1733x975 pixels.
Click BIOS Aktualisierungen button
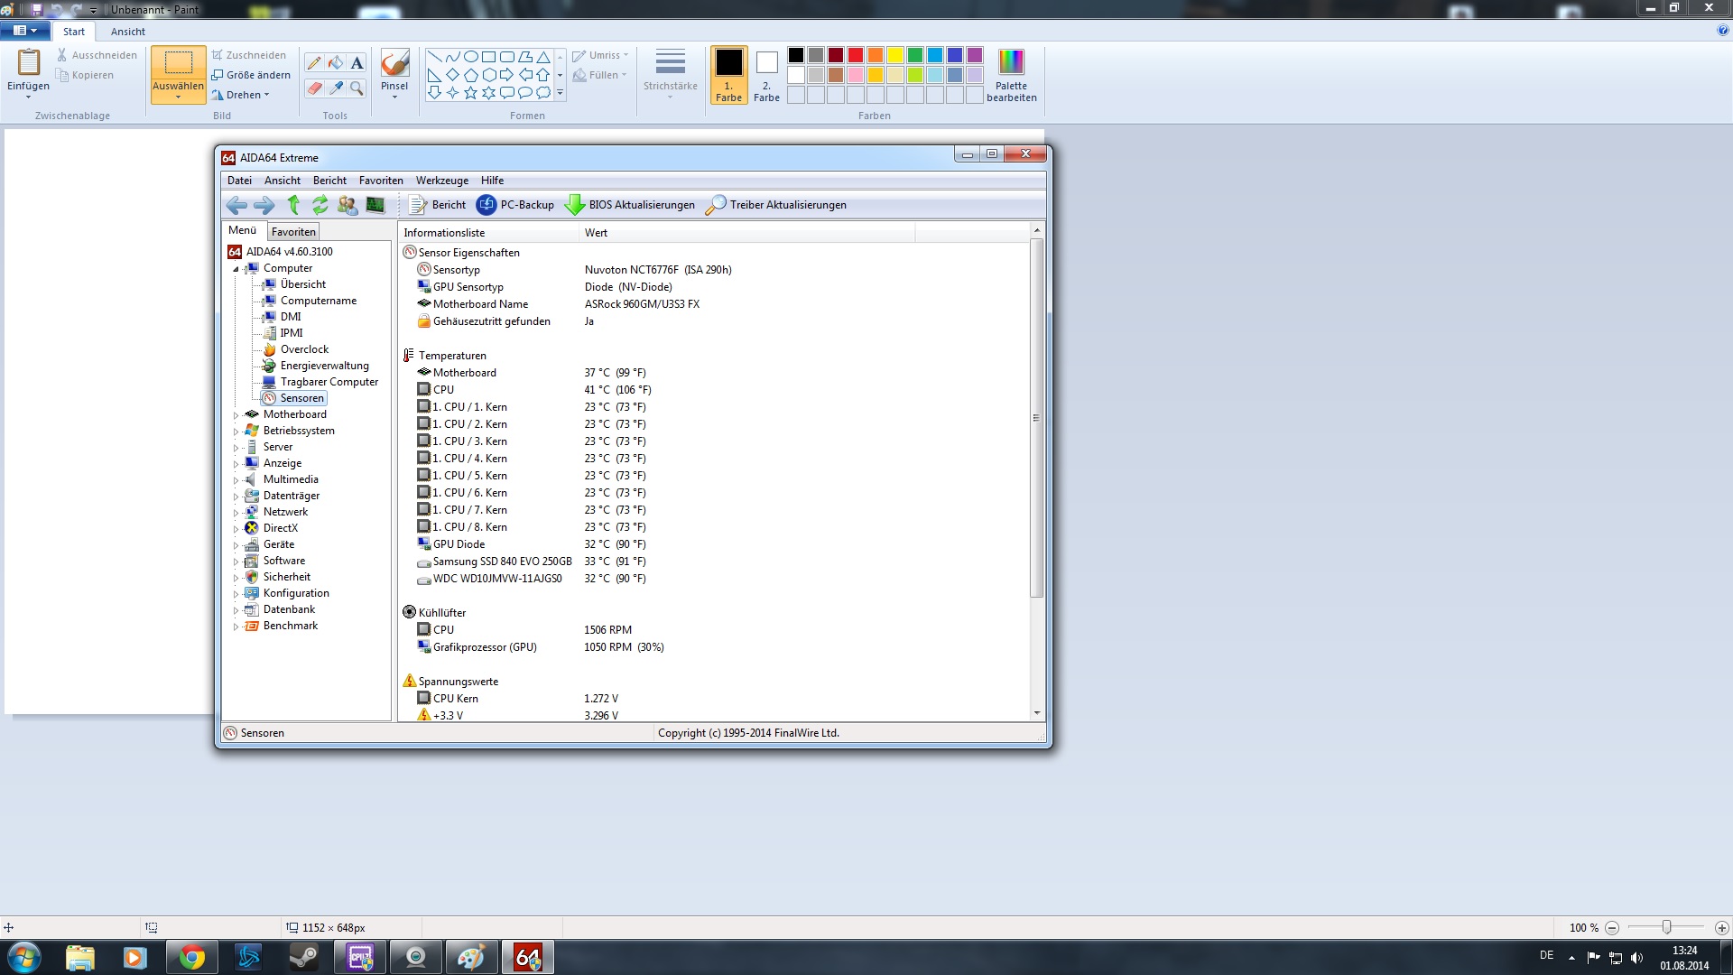pos(629,205)
